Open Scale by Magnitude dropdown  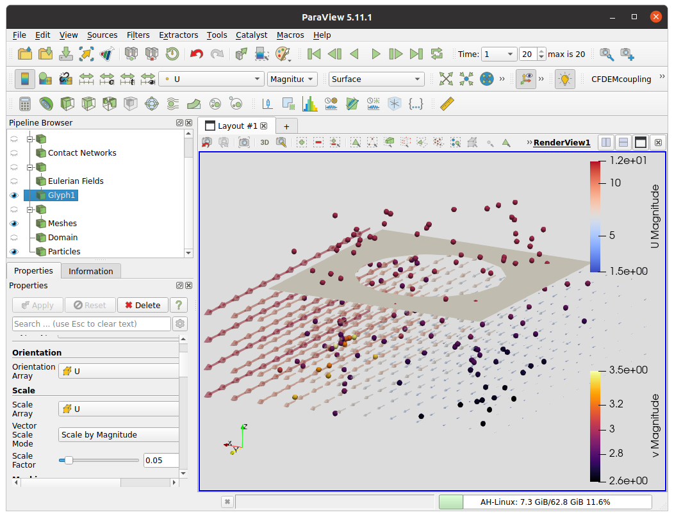pyautogui.click(x=119, y=434)
